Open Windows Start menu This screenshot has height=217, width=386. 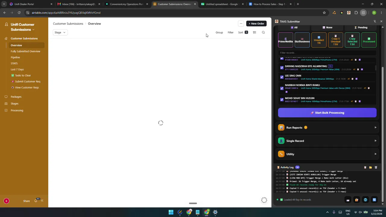click(x=171, y=212)
